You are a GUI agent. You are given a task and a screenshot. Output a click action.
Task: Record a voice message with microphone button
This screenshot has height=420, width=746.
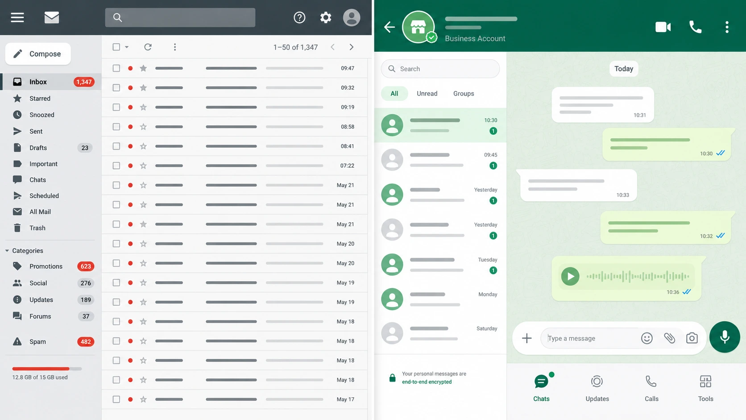725,337
